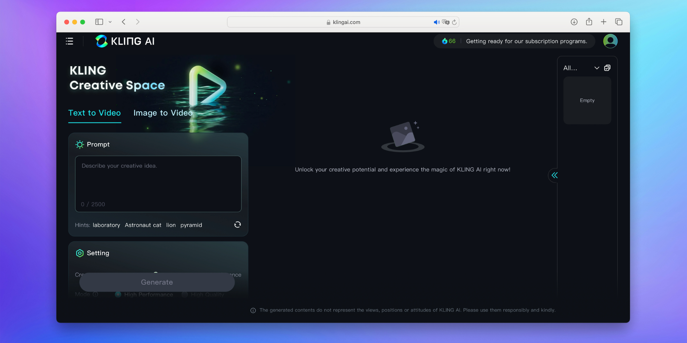687x343 pixels.
Task: Go forward in browser history
Action: point(138,22)
